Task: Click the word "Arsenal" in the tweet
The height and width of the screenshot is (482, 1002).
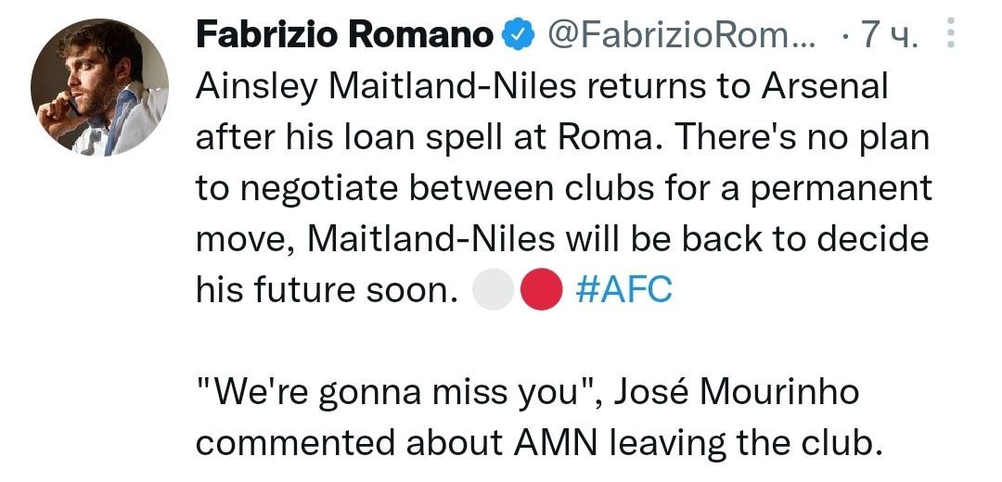Action: click(x=825, y=87)
